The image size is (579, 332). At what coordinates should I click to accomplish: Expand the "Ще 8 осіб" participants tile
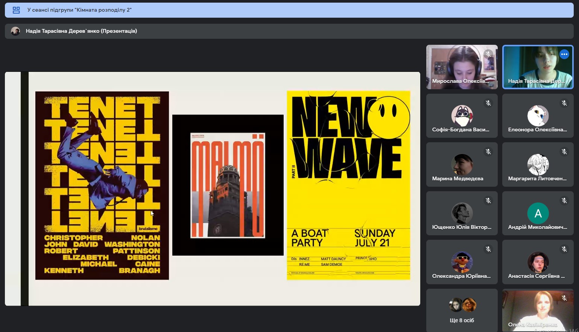pos(462,310)
